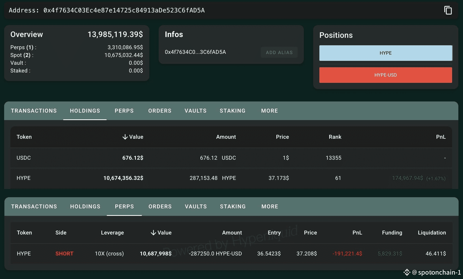Click the liquidation price 46.411$
Screen dimensions: 463x279
click(x=436, y=254)
